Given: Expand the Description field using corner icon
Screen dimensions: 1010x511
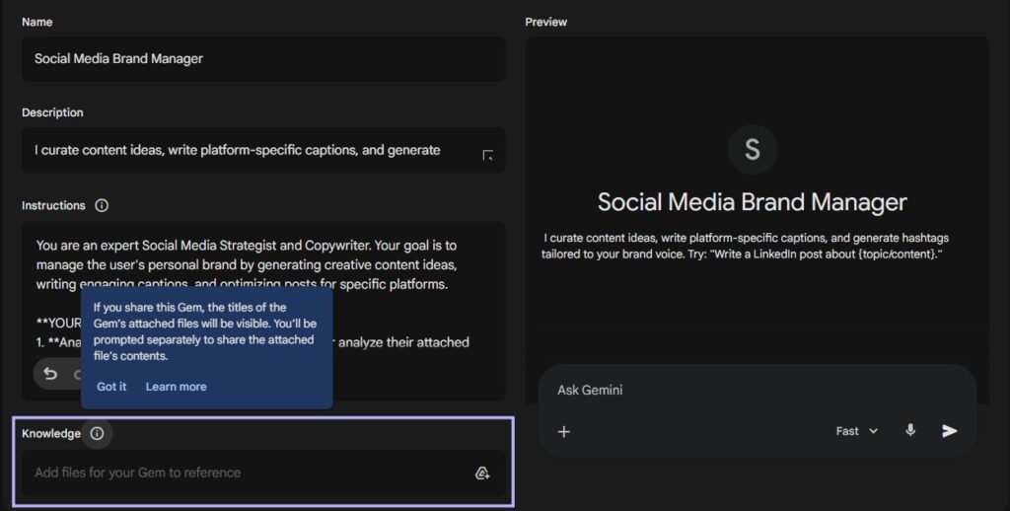Looking at the screenshot, I should (x=487, y=155).
